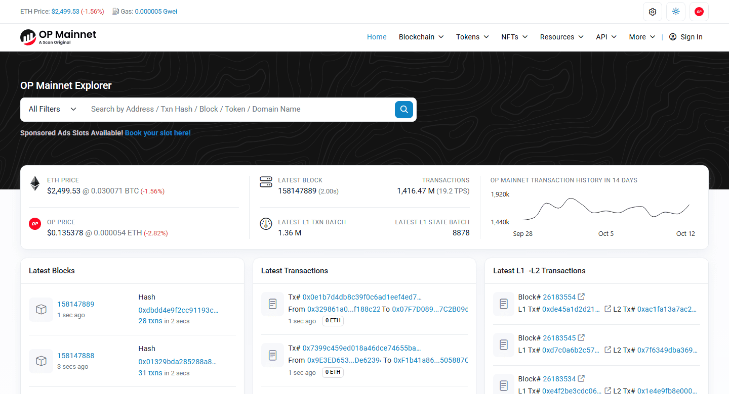Click the Ethereum diamond icon beside ETH Price
The height and width of the screenshot is (394, 729).
pyautogui.click(x=35, y=183)
